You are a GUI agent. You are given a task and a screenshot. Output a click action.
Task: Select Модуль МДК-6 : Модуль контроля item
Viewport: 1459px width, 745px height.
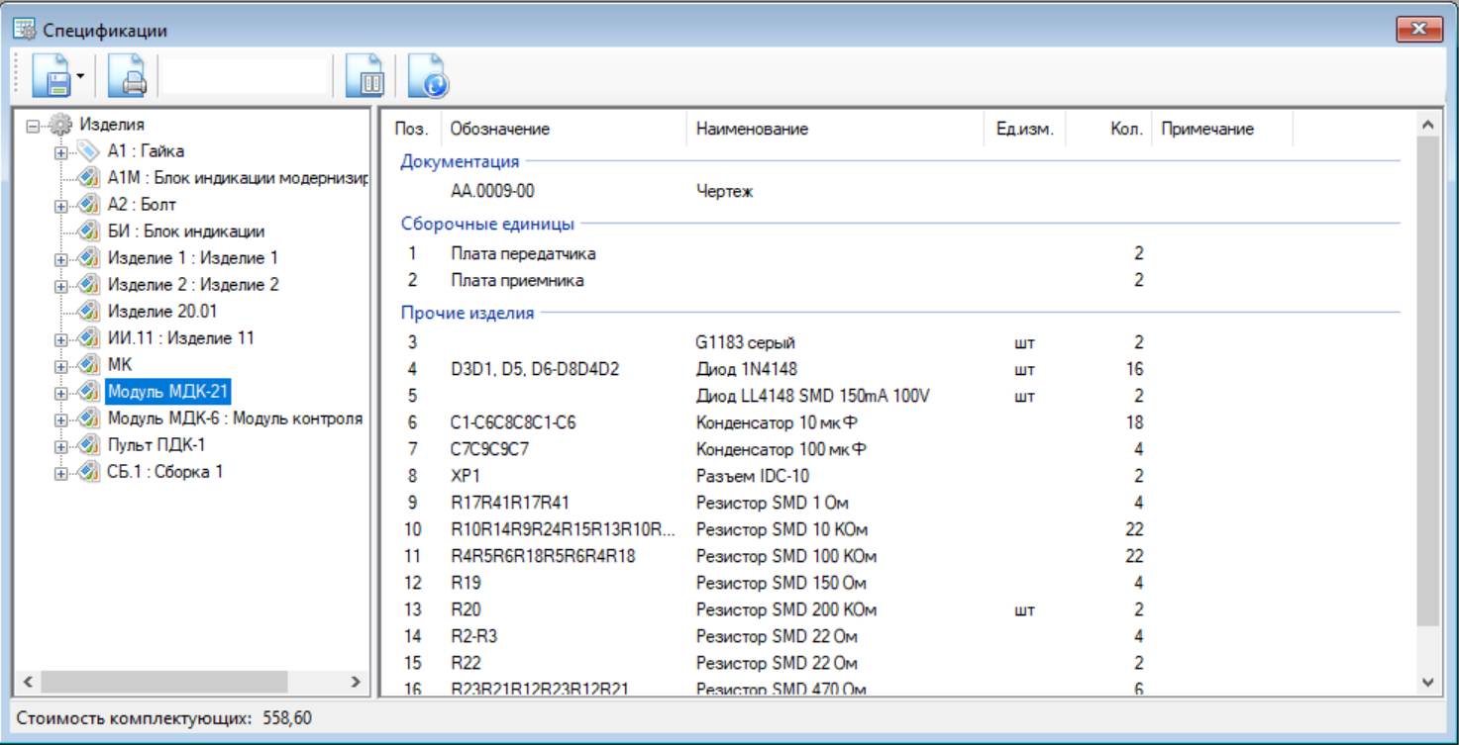[x=235, y=419]
